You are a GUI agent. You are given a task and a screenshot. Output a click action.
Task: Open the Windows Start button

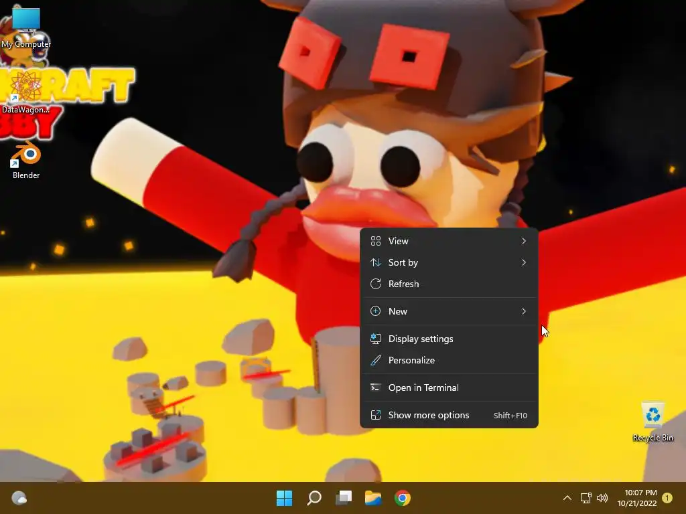coord(284,498)
